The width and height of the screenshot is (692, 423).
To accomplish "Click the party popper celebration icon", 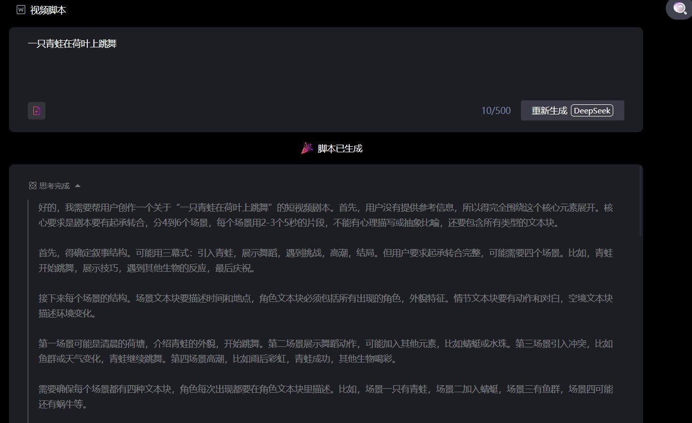I will [x=307, y=148].
